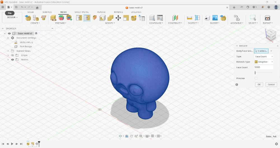Image resolution: width=280 pixels, height=148 pixels.
Task: Open the SHEET METAL tab
Action: click(x=81, y=12)
